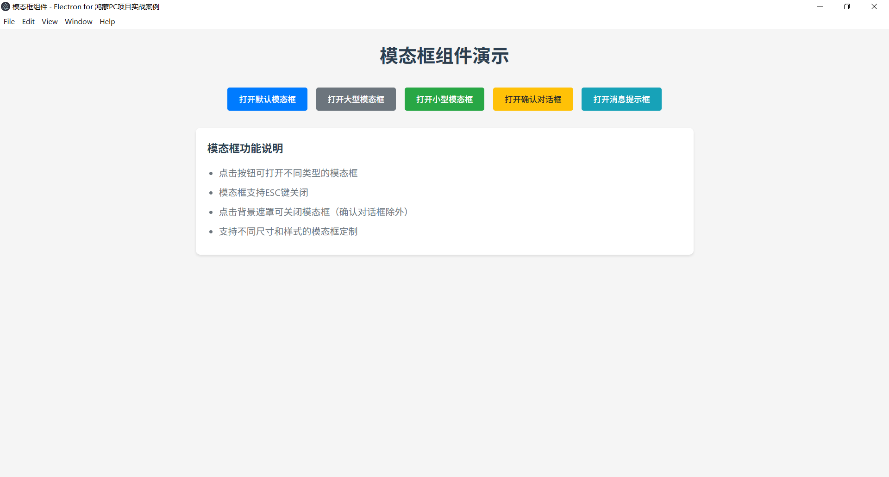Open the confirm dialog via 打开确认对话框
Screen dimensions: 889x477
click(532, 99)
